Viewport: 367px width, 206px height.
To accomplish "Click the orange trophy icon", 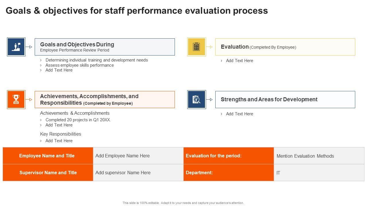I will 16,100.
